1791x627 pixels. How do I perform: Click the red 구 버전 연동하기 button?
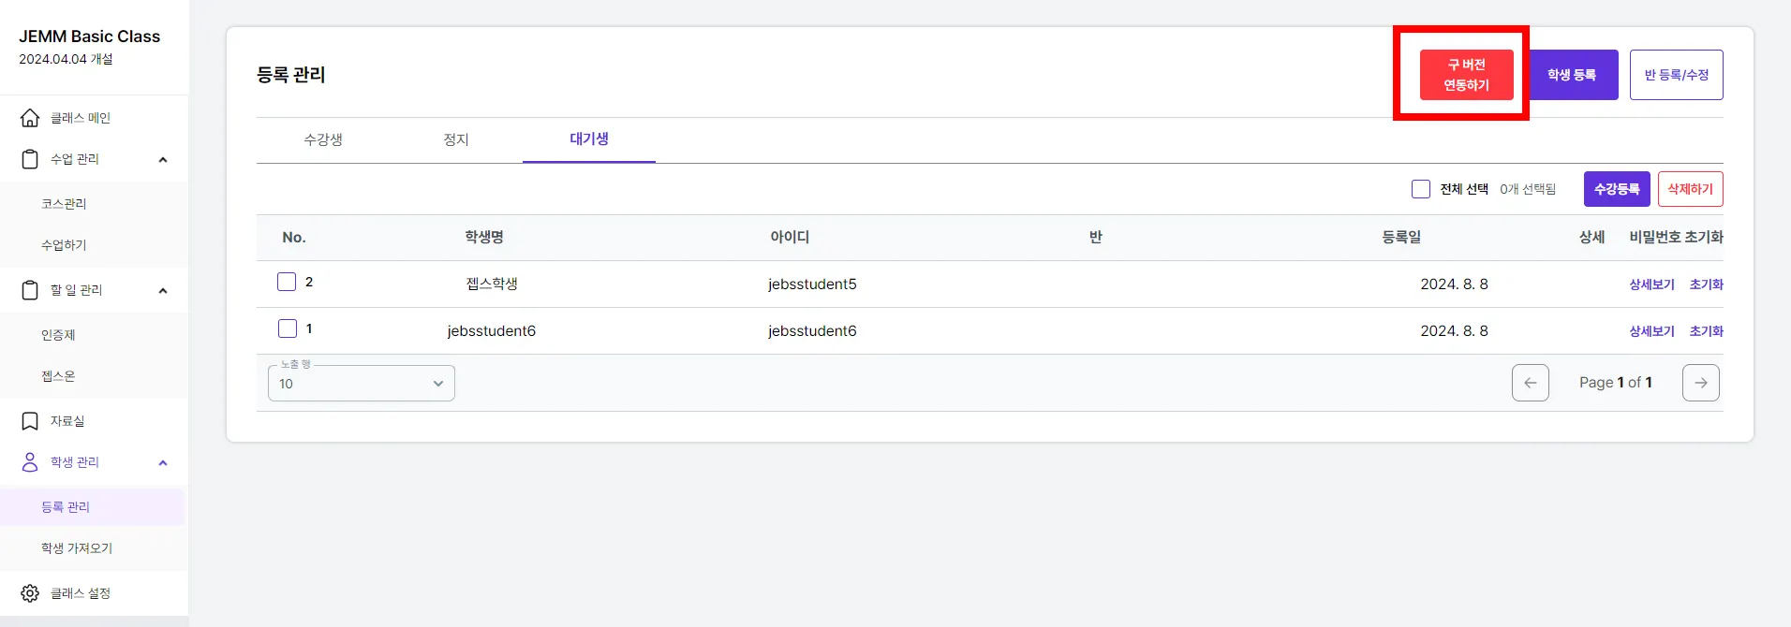(1466, 75)
